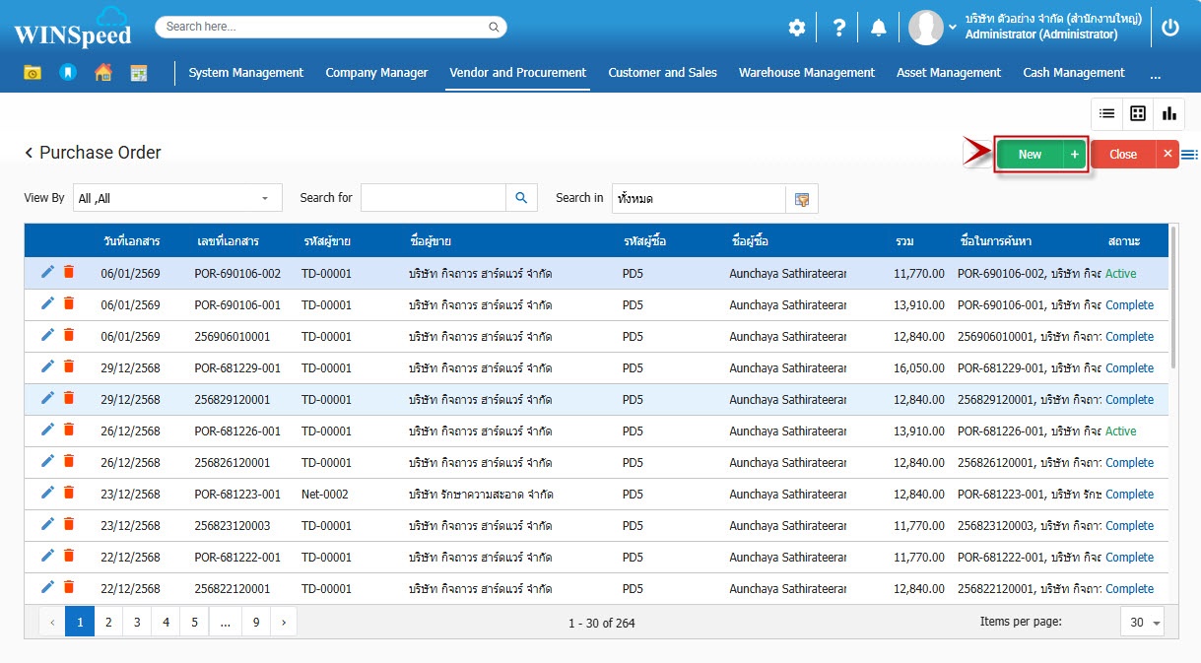Screen dimensions: 1201x663
Task: Edit purchase order POR-690106-002
Action: (47, 273)
